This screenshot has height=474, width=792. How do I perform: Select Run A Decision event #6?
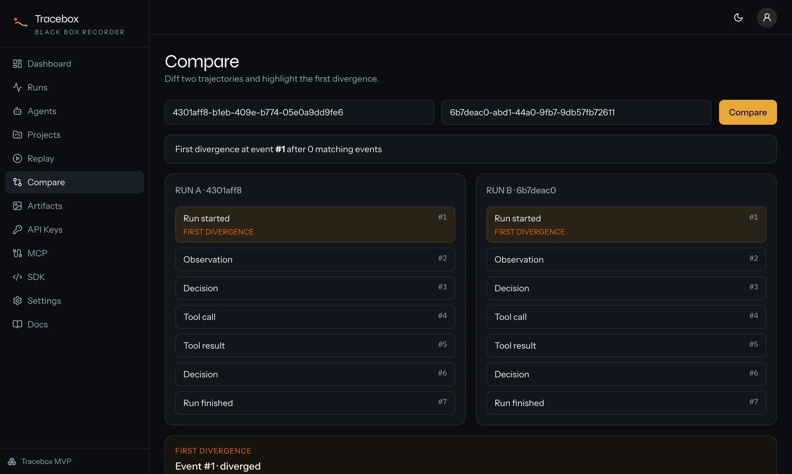pos(315,374)
